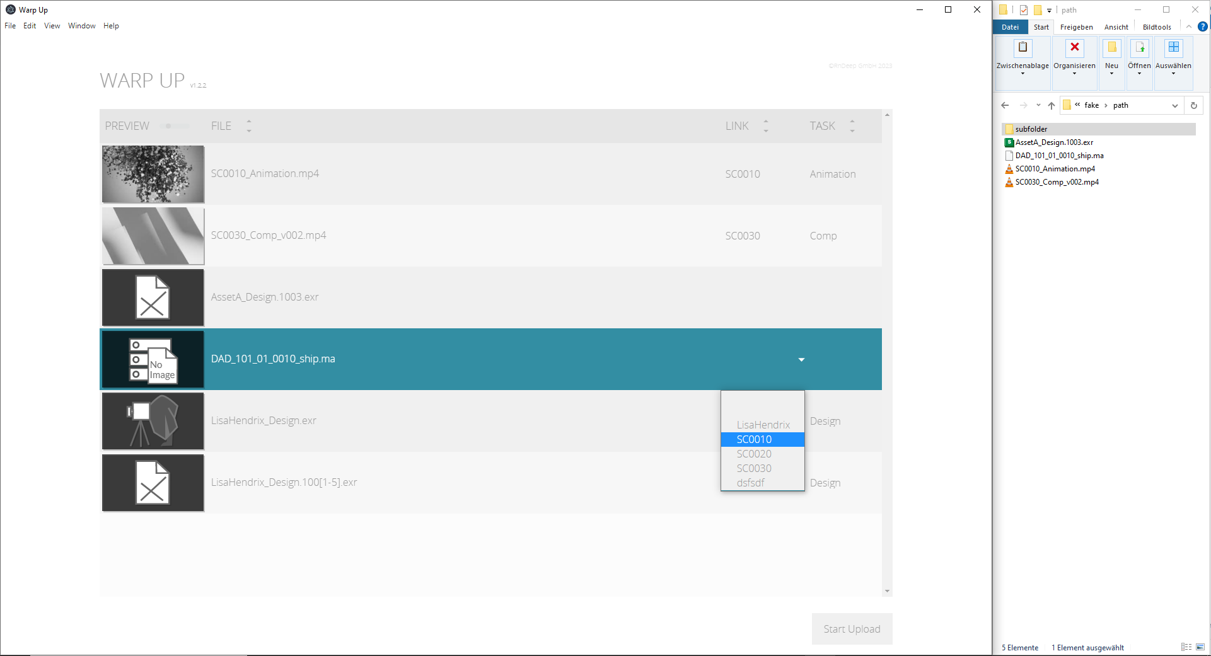Adjust the PREVIEW size slider
The width and height of the screenshot is (1211, 656).
[168, 126]
